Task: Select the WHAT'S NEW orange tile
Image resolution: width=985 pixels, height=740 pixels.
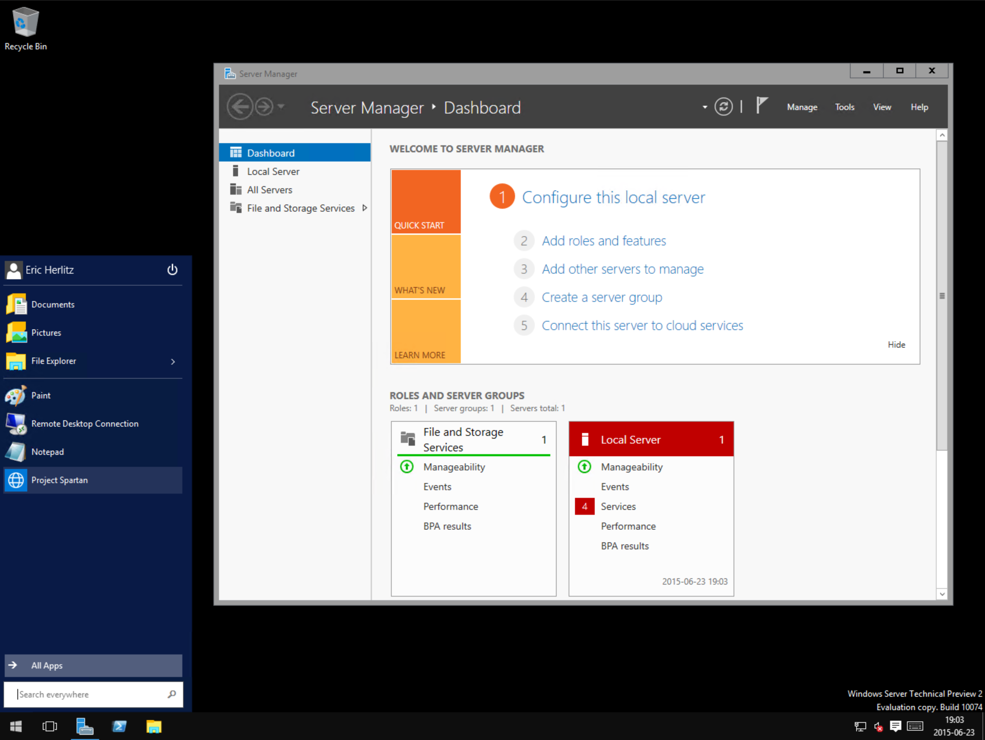Action: pyautogui.click(x=426, y=267)
